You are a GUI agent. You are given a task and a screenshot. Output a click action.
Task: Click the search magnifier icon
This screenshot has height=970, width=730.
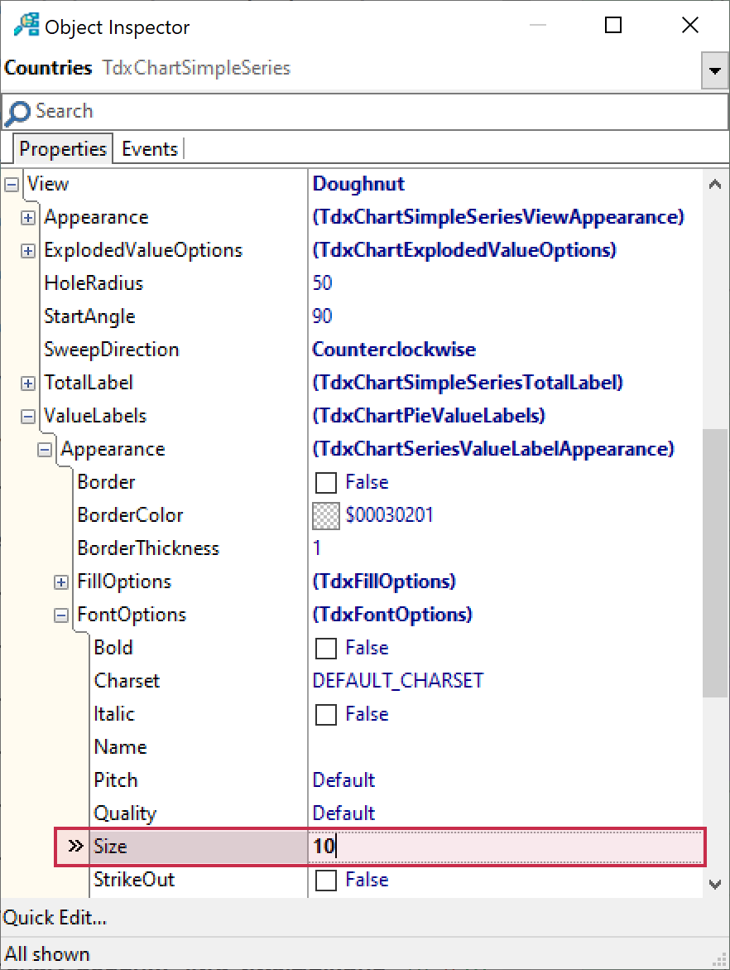click(x=17, y=113)
